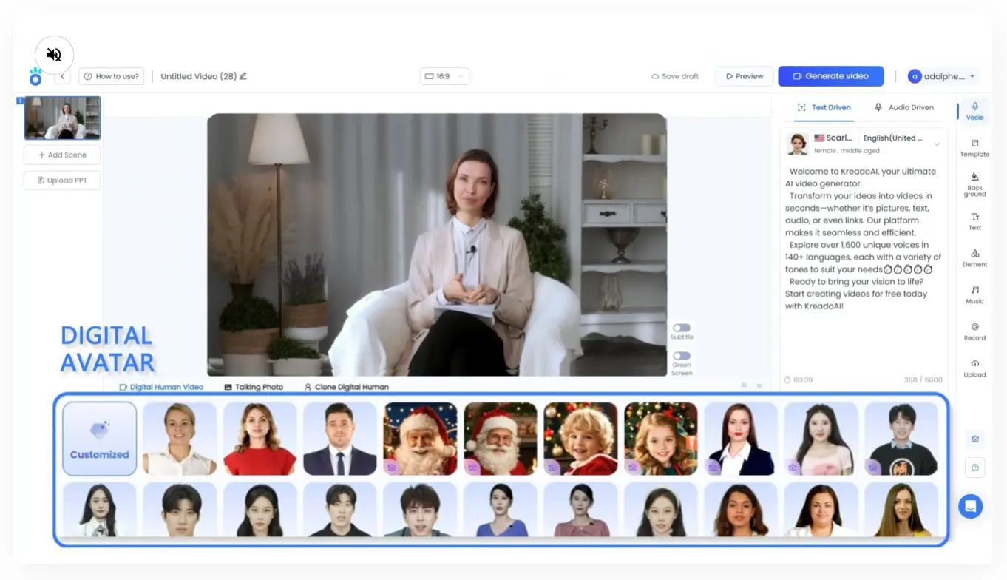Click the double down-arrow above the avatar list
Image resolution: width=1007 pixels, height=580 pixels.
tap(759, 386)
